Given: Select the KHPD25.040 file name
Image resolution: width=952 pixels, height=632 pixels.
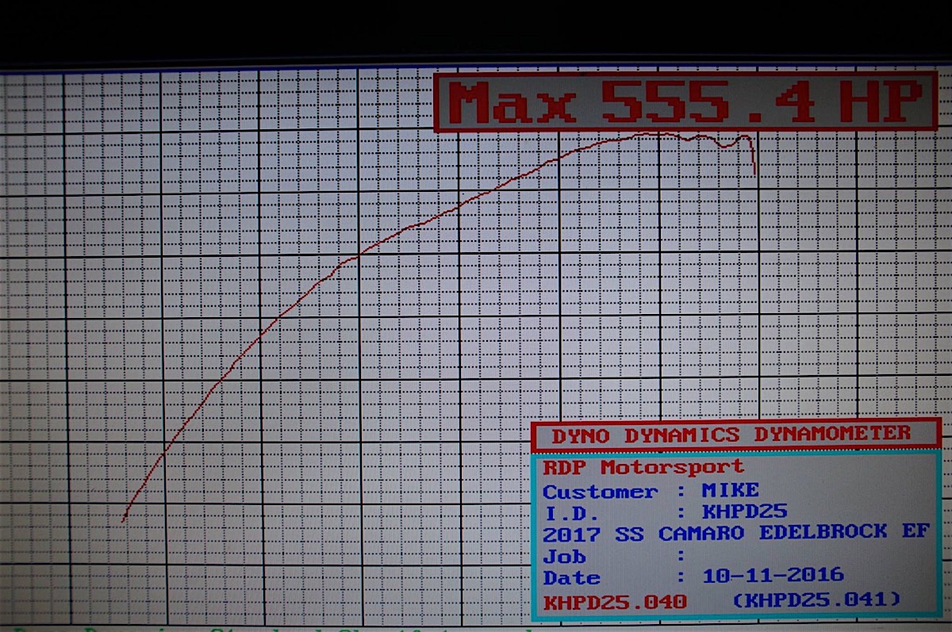Looking at the screenshot, I should pos(614,602).
